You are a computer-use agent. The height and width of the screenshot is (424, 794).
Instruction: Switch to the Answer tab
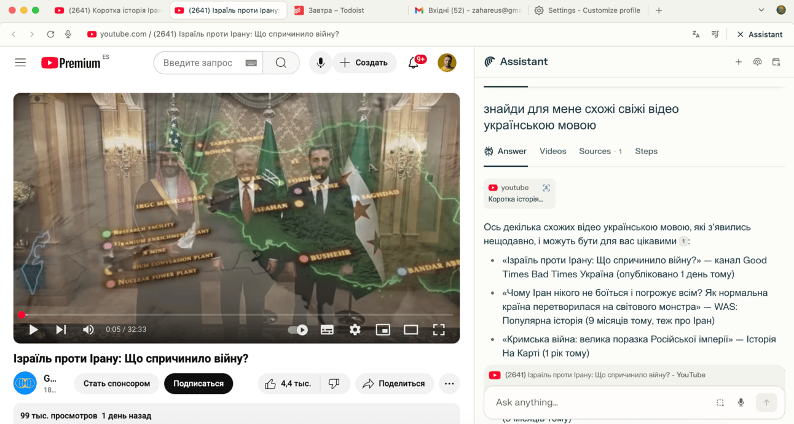[x=505, y=152]
